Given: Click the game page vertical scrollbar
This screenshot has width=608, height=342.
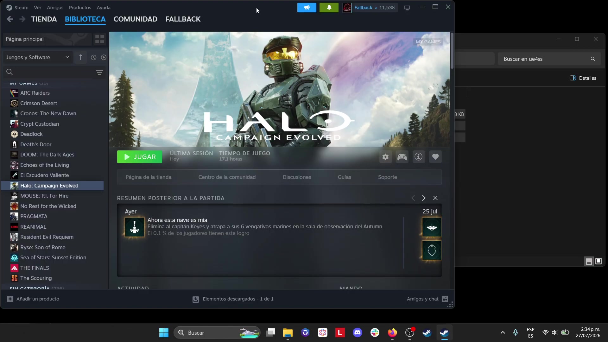Looking at the screenshot, I should (452, 51).
